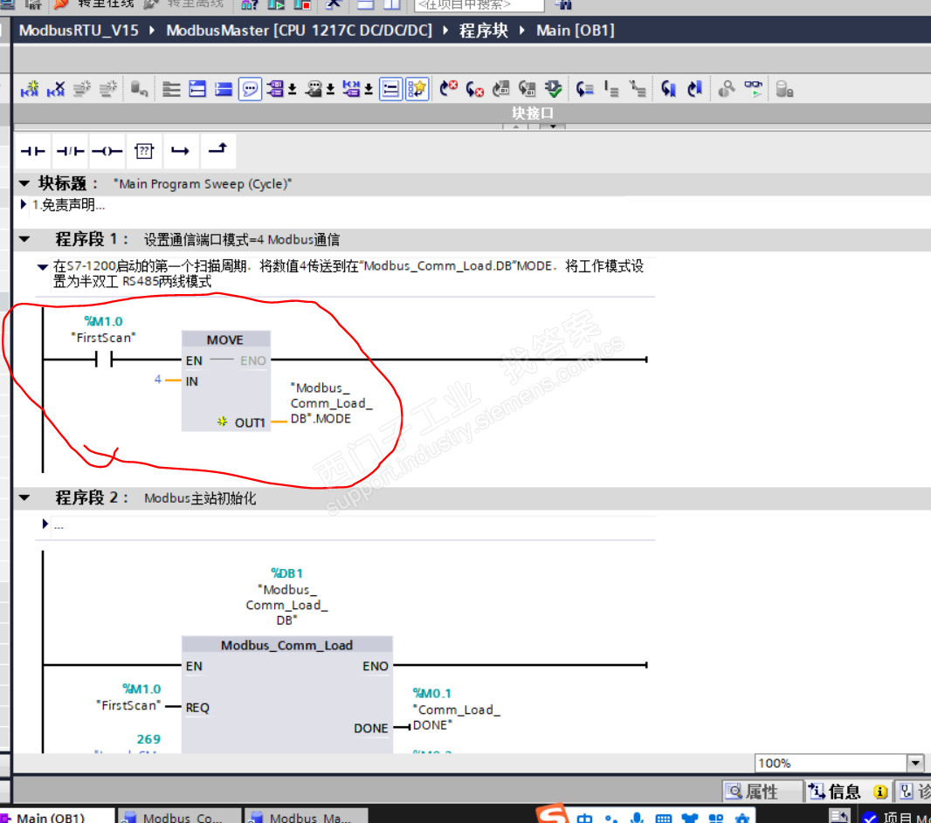Click the Sogou input method S icon
Screen dimensions: 931x823
coord(553,813)
